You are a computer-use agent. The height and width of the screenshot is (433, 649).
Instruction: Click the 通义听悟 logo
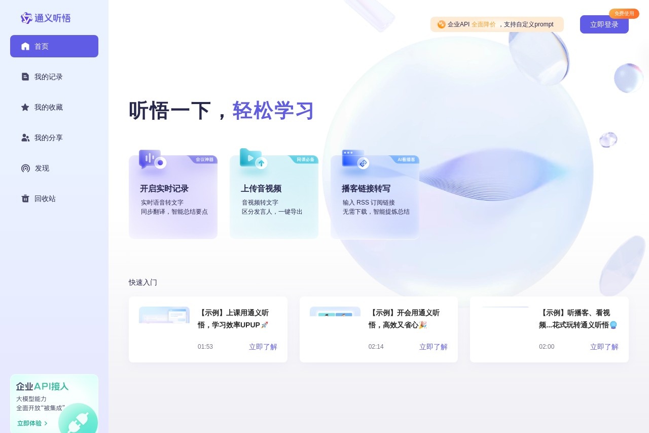46,18
